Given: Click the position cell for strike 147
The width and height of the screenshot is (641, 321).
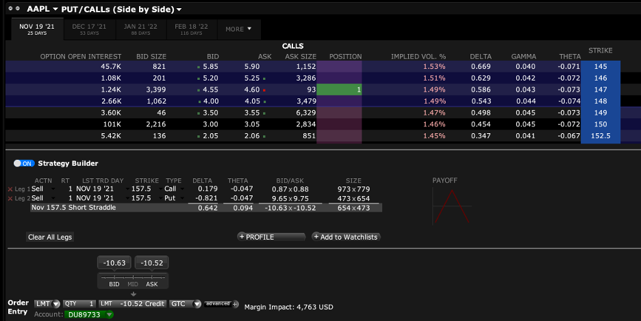Looking at the screenshot, I should [339, 89].
